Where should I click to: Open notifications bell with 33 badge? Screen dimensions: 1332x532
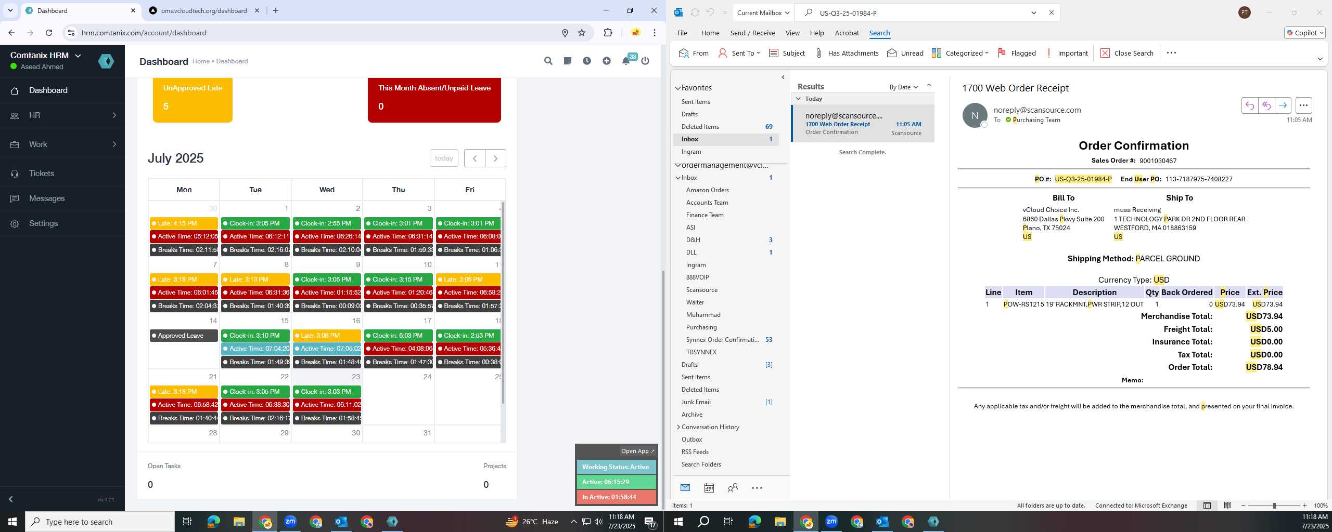[x=626, y=61]
